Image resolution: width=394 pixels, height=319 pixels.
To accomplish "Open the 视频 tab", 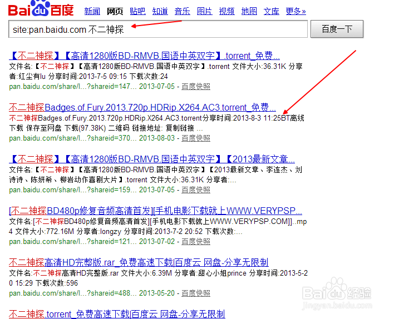I will (227, 11).
